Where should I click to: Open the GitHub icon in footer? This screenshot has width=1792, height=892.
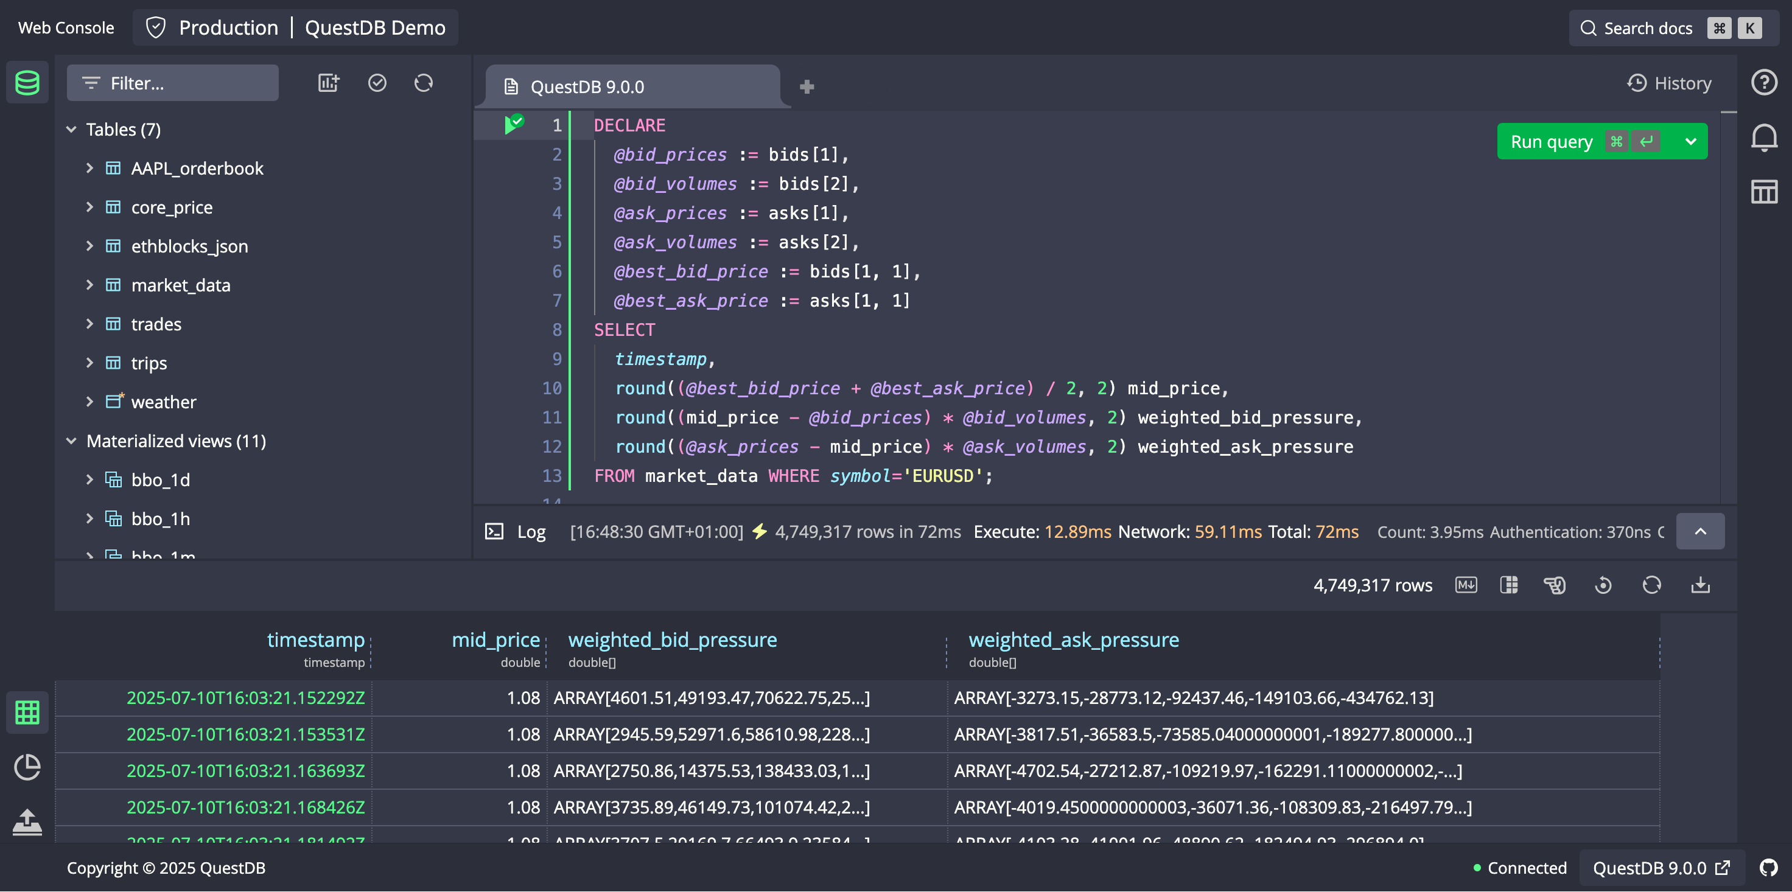1768,868
